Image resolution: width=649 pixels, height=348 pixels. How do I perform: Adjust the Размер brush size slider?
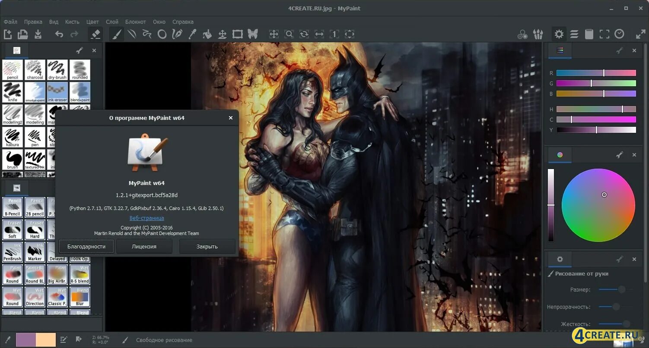pos(615,289)
